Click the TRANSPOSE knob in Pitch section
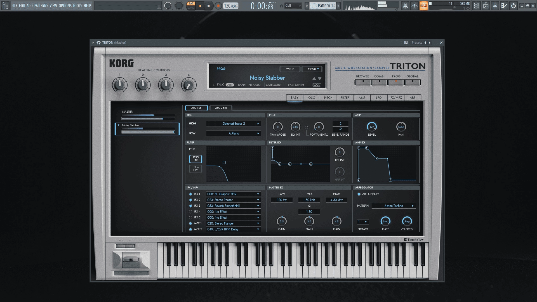This screenshot has width=537, height=302. (278, 127)
